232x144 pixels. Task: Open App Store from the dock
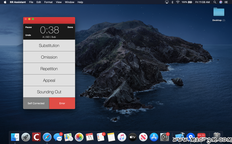(x=154, y=137)
